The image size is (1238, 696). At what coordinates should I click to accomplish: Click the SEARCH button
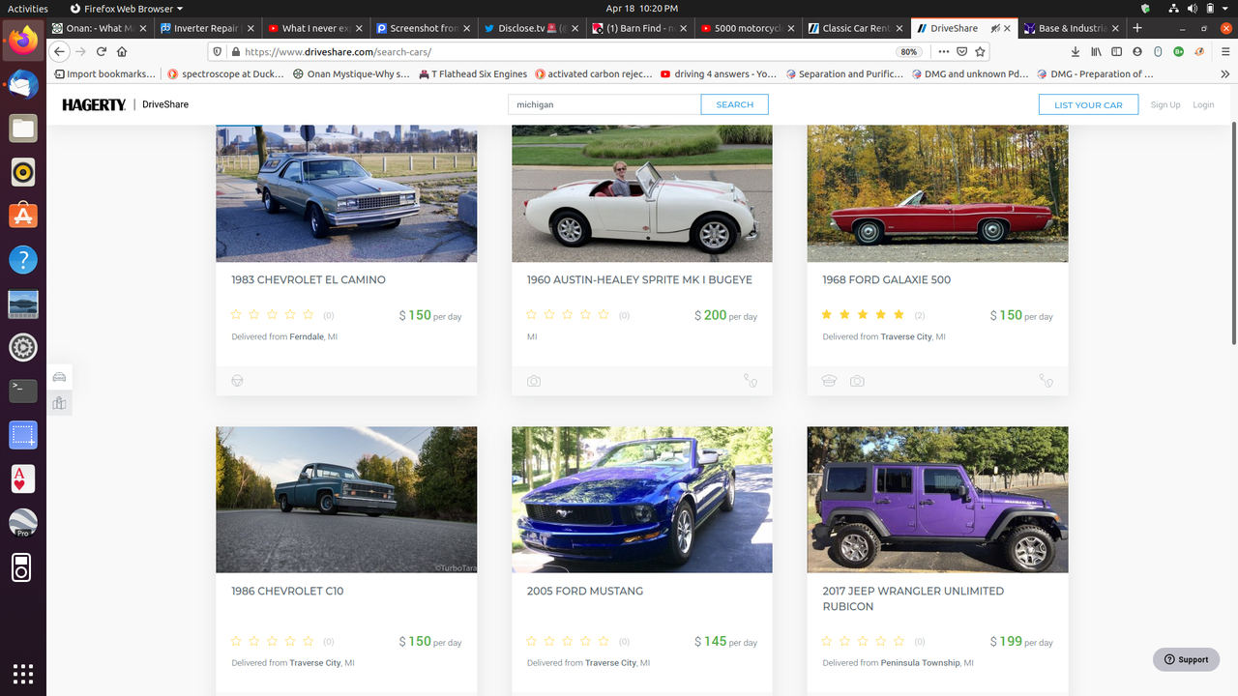click(734, 104)
